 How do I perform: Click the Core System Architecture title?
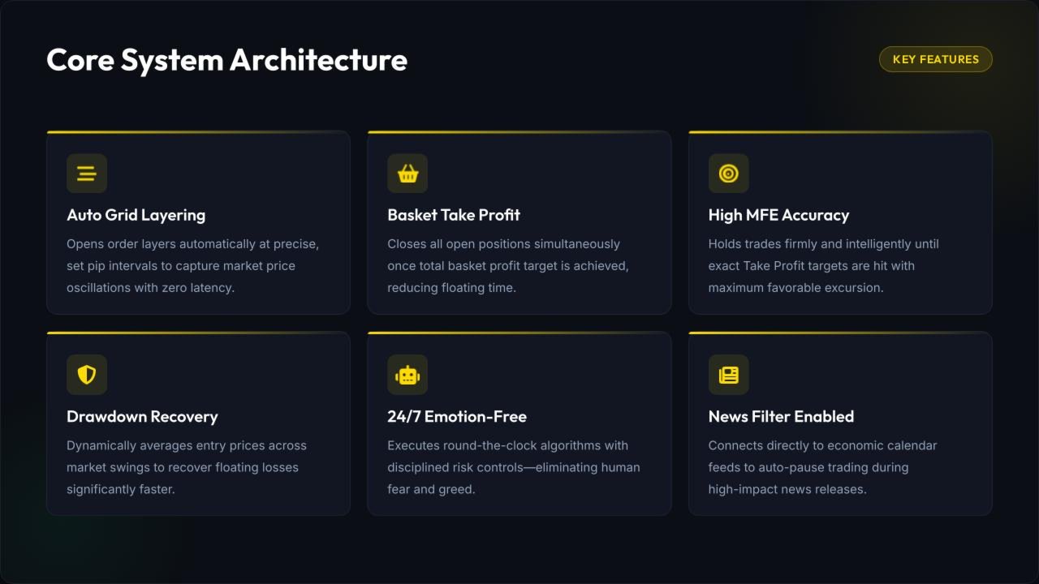[x=227, y=60]
